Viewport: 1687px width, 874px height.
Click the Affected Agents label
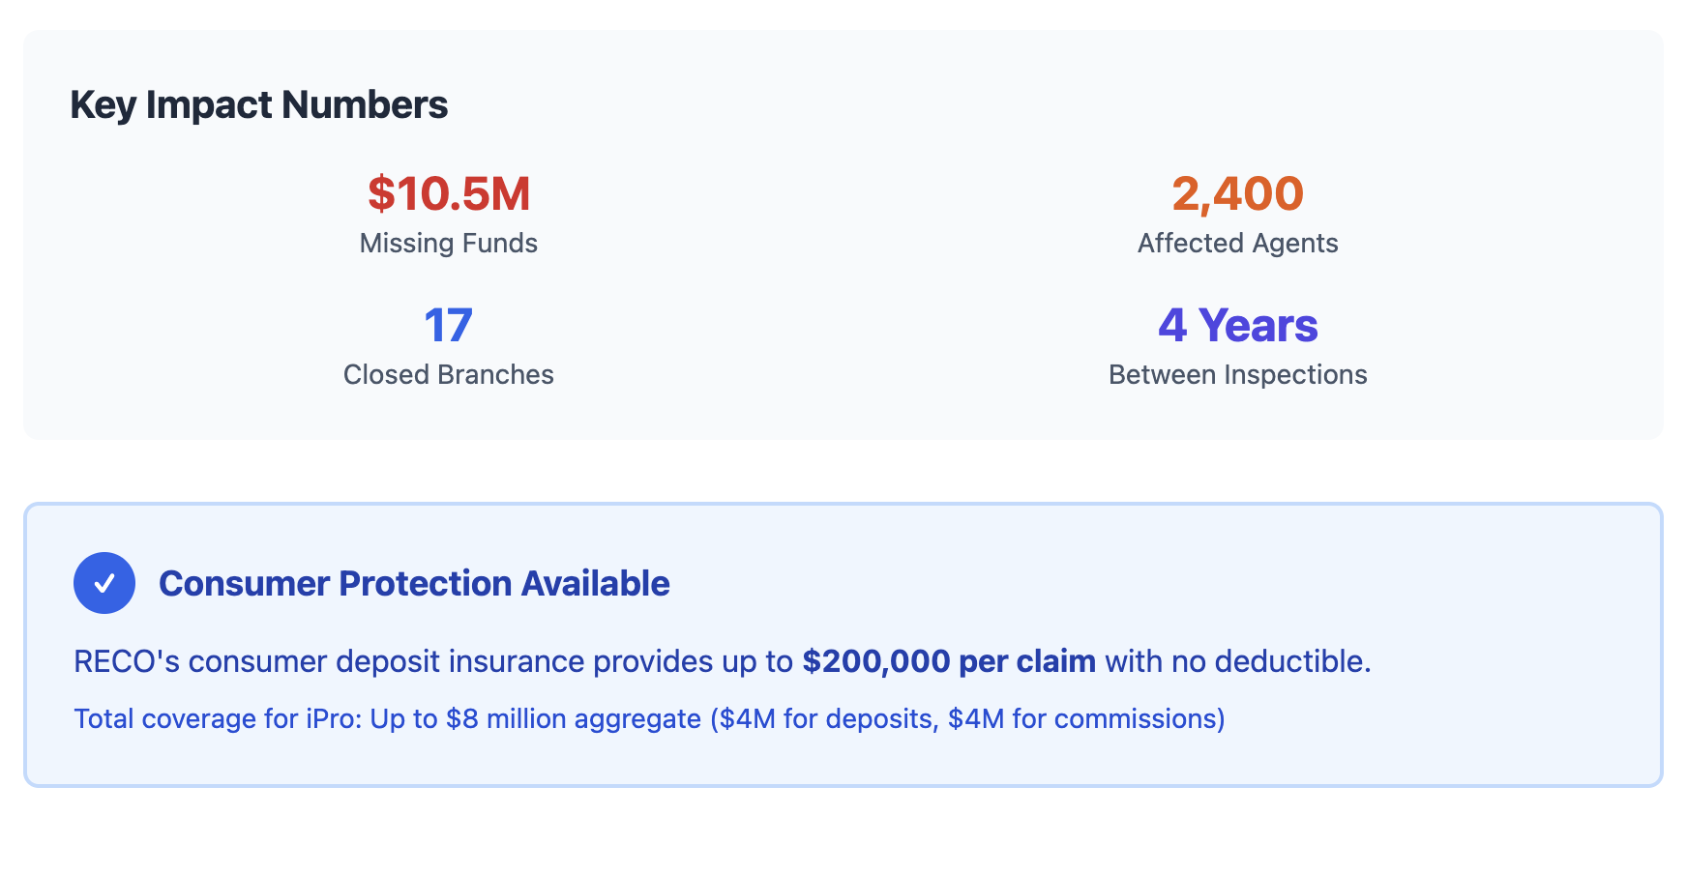(x=1237, y=243)
